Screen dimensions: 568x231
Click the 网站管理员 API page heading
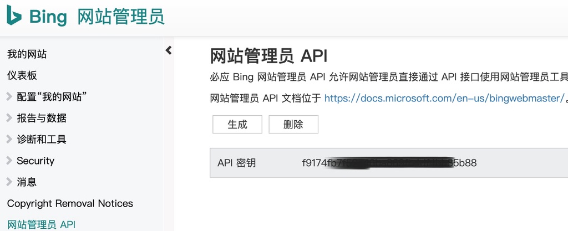coord(269,57)
